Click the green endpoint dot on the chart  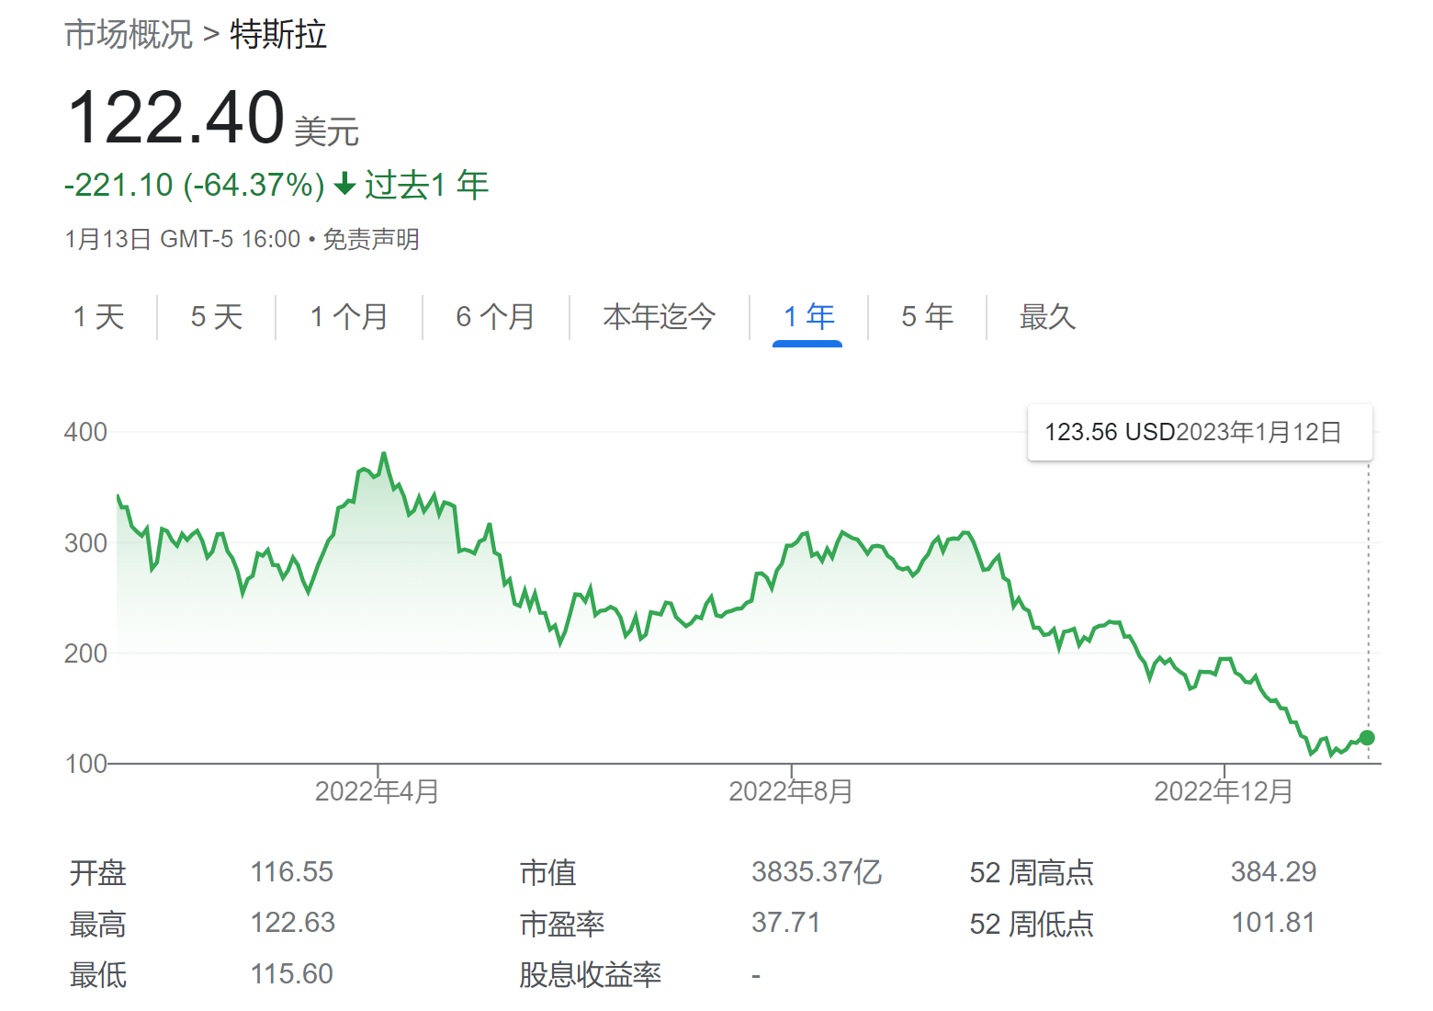(1367, 737)
